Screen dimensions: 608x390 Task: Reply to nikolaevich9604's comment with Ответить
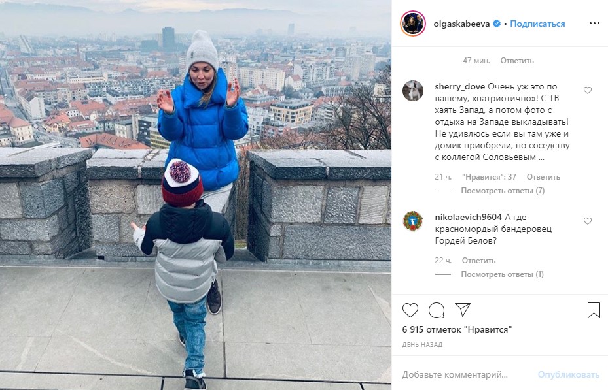point(478,261)
